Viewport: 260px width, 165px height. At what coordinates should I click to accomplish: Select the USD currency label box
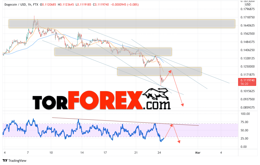point(248,4)
